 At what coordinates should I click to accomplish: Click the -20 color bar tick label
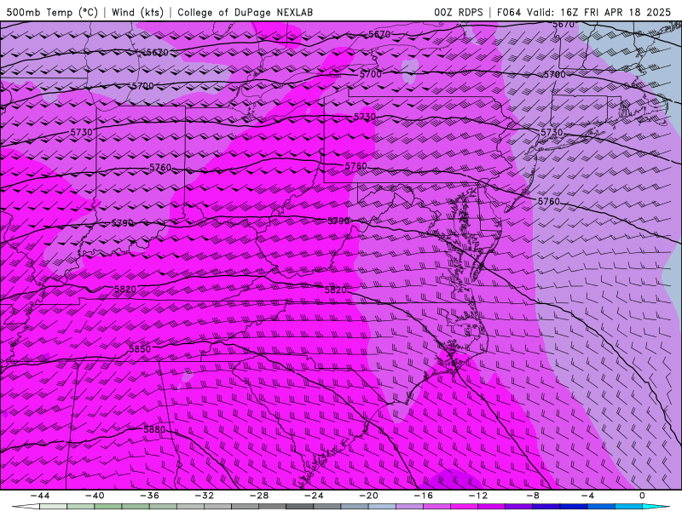pos(368,496)
